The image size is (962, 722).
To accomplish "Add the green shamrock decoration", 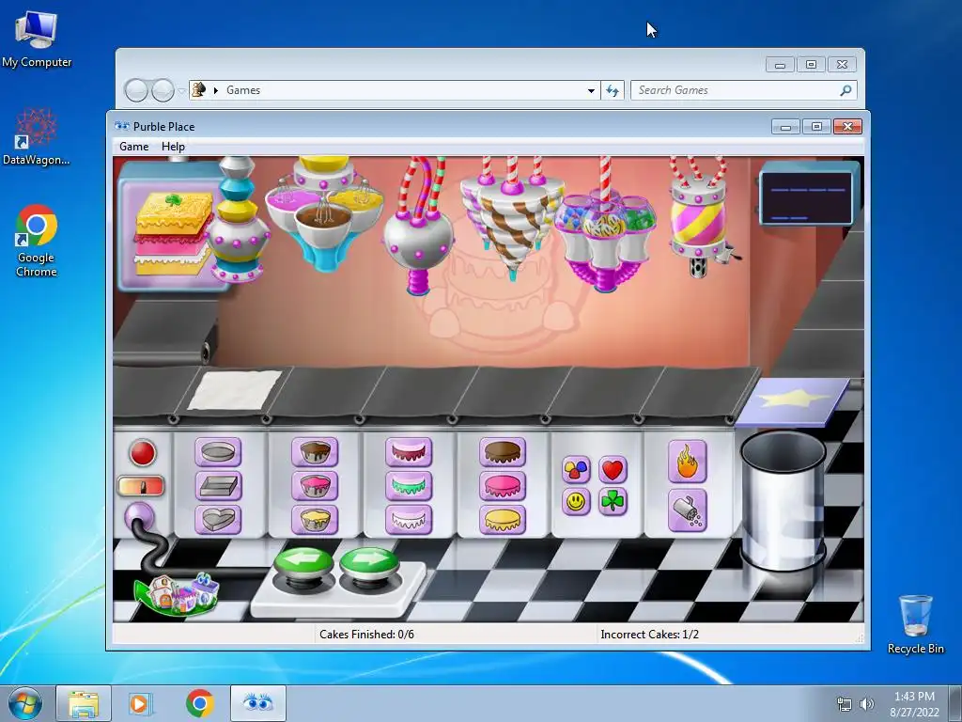I will click(613, 502).
